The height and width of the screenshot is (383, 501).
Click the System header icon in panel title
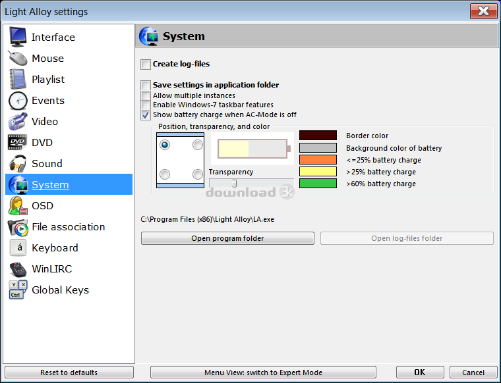click(x=148, y=36)
